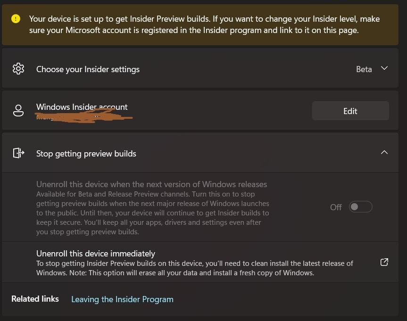Image resolution: width=407 pixels, height=321 pixels.
Task: Click the yellow warning icon in the banner
Action: tap(16, 19)
